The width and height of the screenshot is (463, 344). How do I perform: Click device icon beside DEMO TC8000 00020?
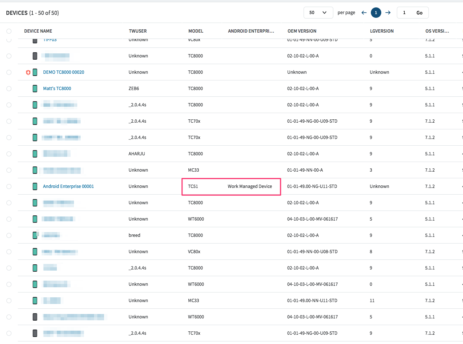35,72
